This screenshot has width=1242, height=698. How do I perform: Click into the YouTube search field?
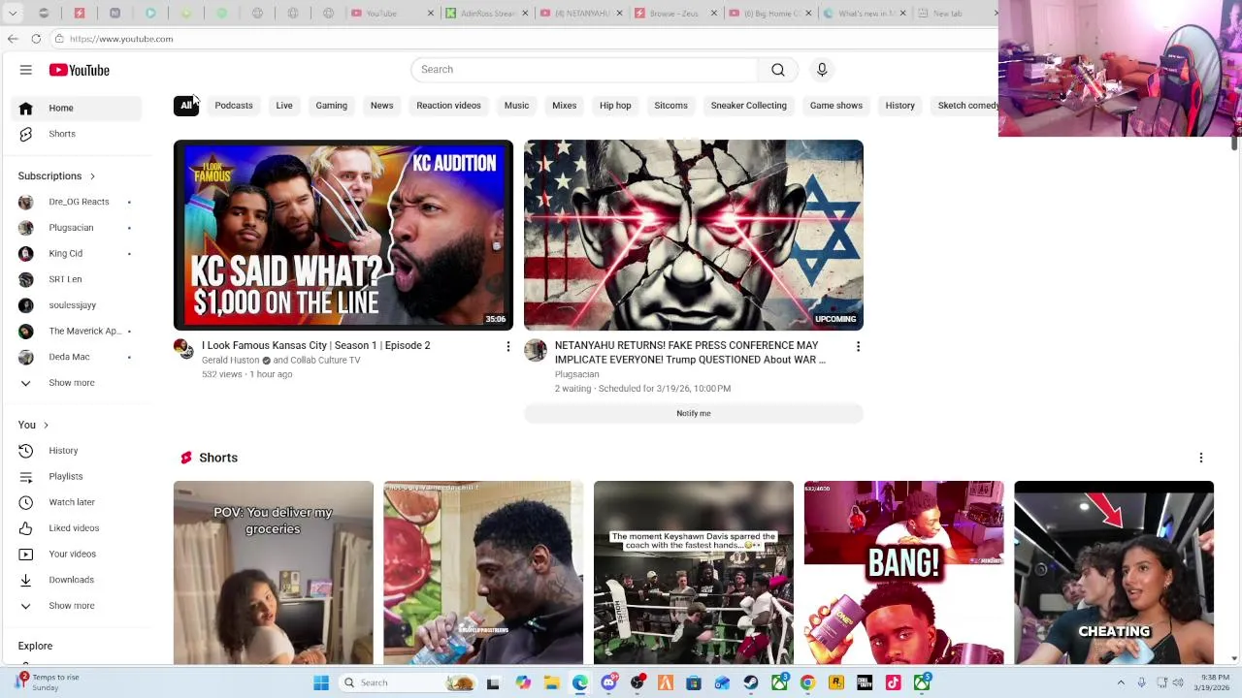pyautogui.click(x=584, y=70)
